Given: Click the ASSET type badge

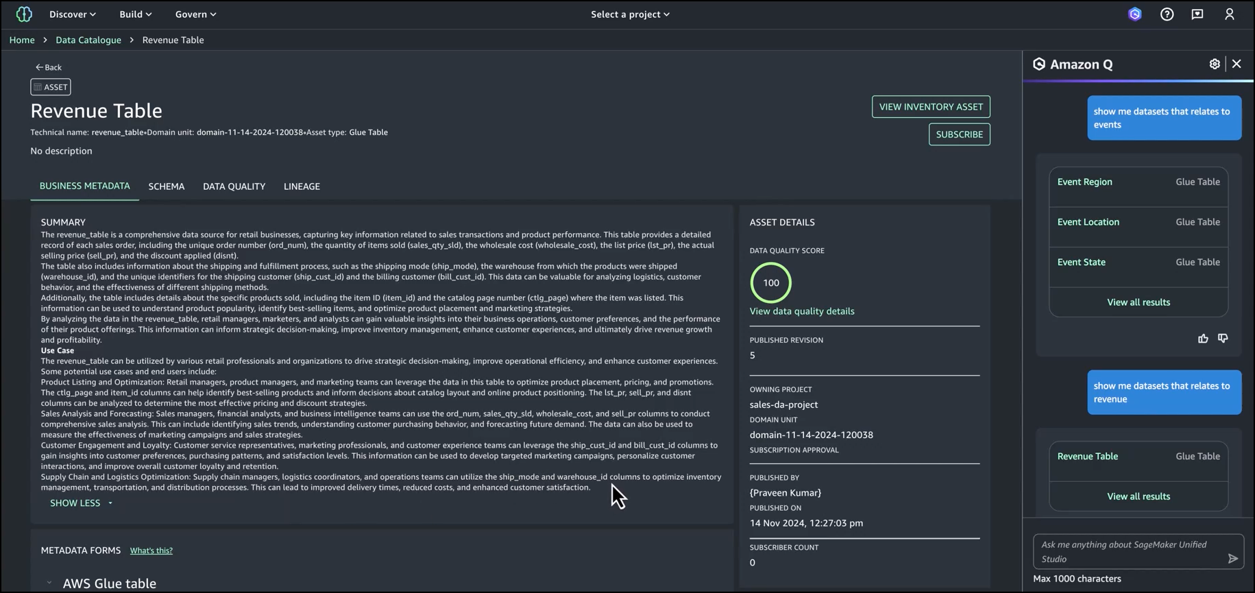Looking at the screenshot, I should tap(51, 87).
